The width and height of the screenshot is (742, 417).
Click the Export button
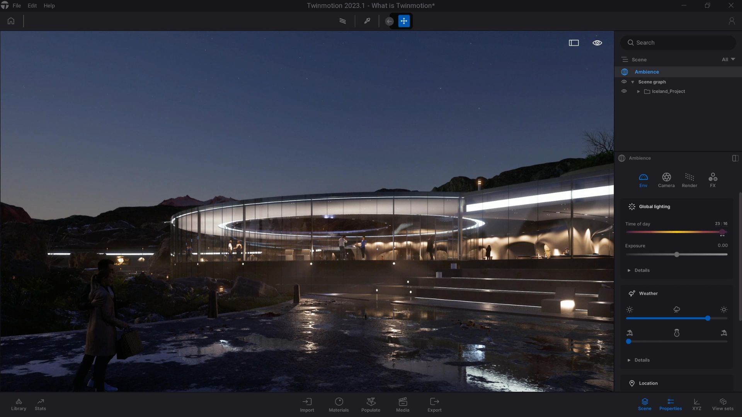434,404
